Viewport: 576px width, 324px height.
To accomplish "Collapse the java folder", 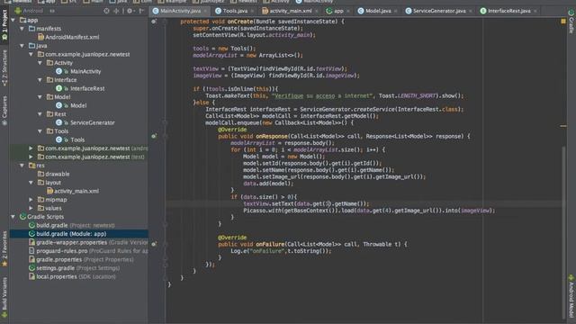I will tap(22, 46).
